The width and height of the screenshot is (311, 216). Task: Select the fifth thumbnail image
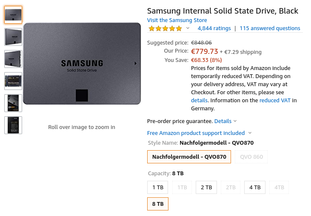click(x=13, y=103)
